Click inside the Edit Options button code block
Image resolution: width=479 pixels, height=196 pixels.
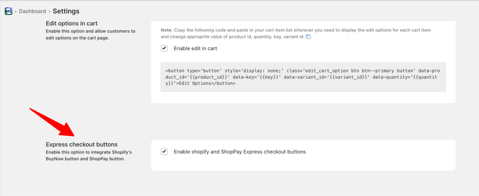303,77
